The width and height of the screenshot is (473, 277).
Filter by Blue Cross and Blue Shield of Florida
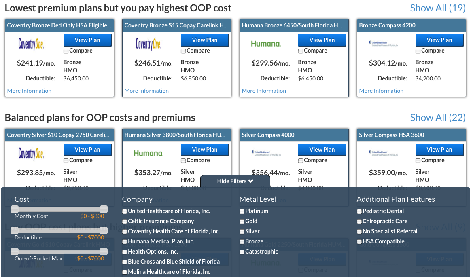[x=125, y=262]
